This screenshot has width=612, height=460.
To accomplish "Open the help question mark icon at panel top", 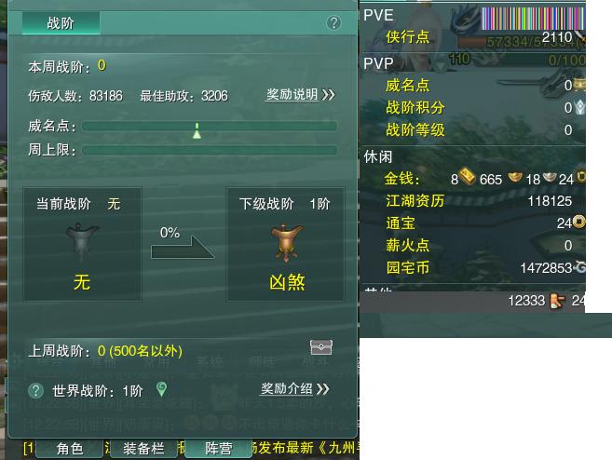I will pos(333,23).
